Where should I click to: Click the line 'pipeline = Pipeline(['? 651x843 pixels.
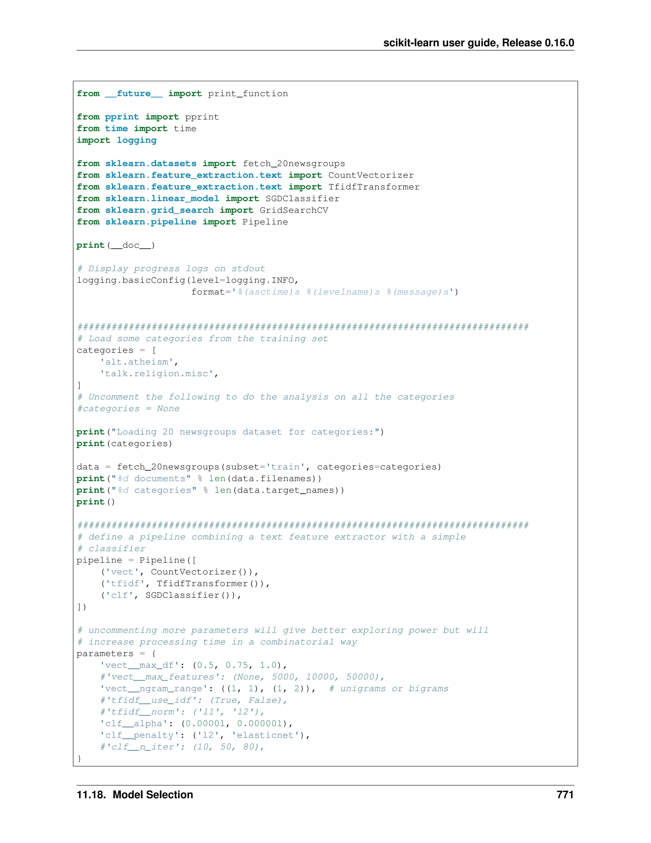136,561
